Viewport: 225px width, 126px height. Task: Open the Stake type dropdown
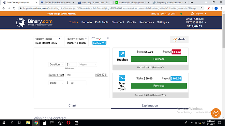pyautogui.click(x=56, y=83)
